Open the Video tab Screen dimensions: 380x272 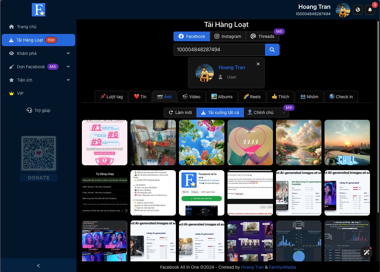pyautogui.click(x=191, y=97)
